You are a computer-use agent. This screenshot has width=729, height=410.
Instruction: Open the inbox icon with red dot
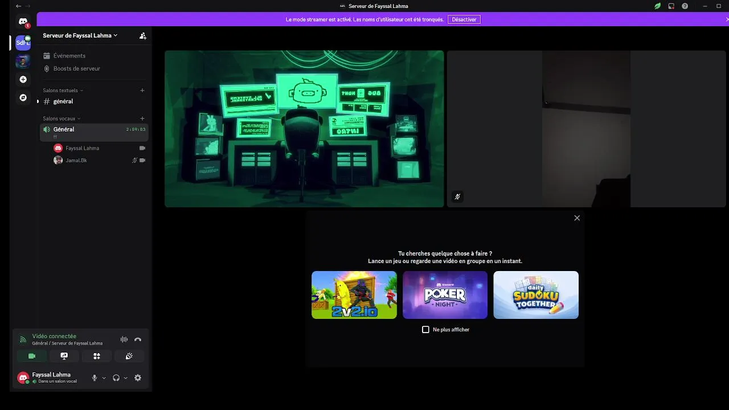pyautogui.click(x=671, y=6)
